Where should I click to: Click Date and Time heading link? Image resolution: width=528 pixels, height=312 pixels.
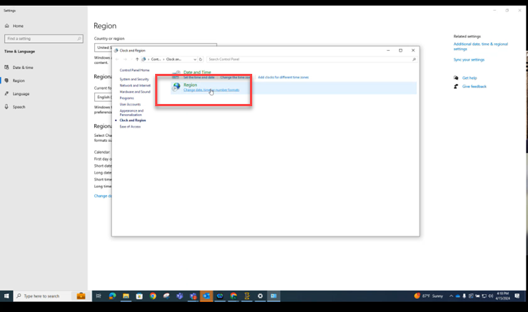(x=197, y=72)
